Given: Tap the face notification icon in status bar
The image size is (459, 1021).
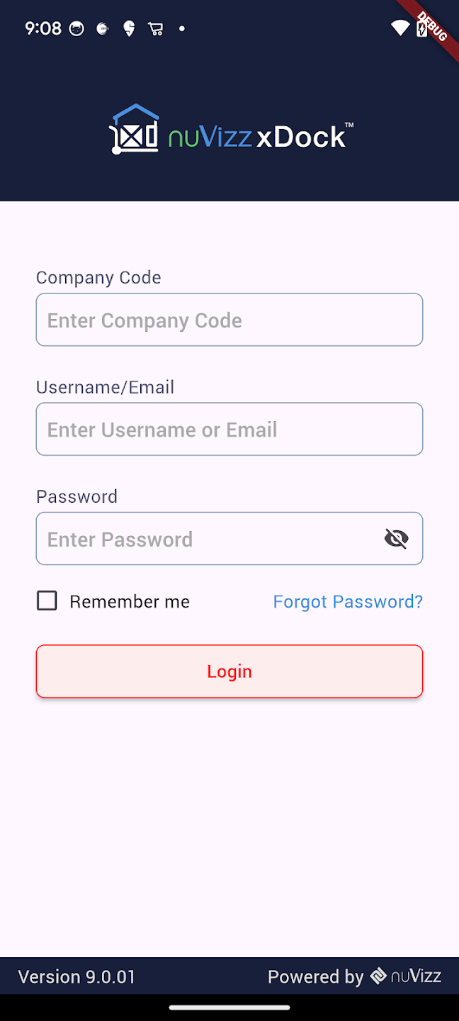Looking at the screenshot, I should [76, 28].
